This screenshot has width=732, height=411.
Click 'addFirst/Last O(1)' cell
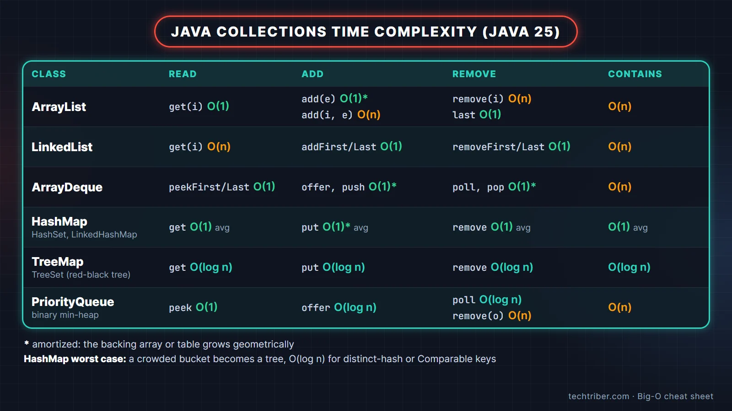pyautogui.click(x=352, y=147)
